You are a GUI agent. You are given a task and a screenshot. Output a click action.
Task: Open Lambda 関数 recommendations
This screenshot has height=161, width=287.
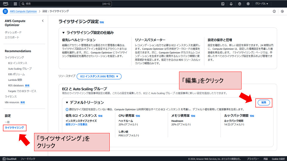15,80
